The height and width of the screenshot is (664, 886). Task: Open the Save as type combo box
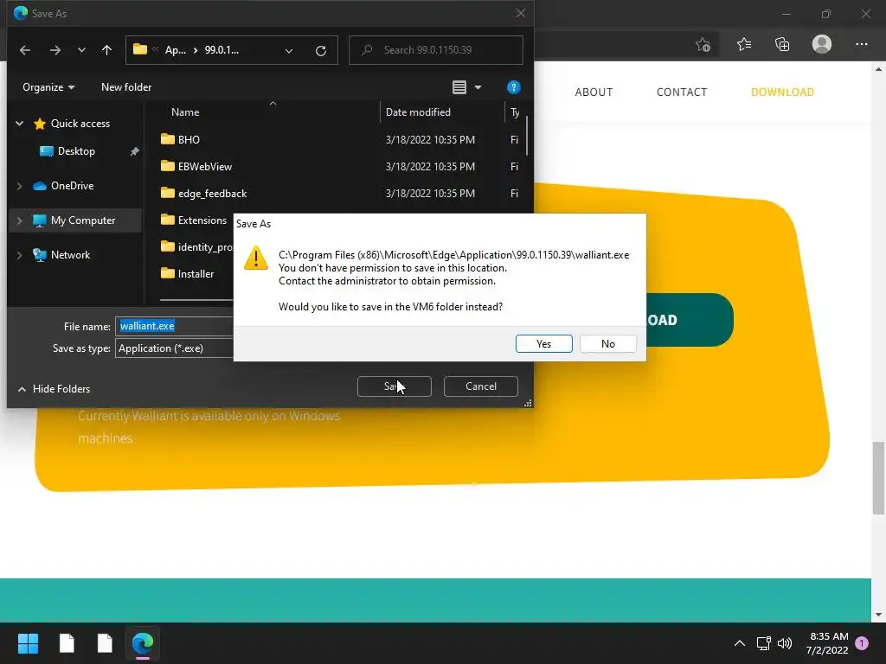coord(175,348)
